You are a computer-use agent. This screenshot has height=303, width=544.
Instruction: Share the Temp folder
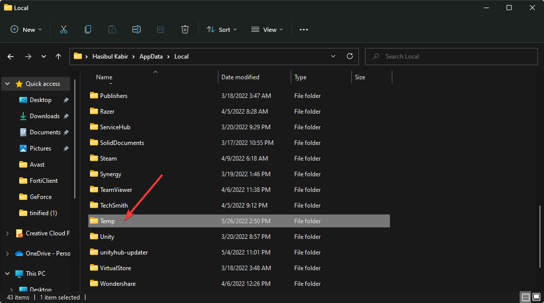pos(161,29)
